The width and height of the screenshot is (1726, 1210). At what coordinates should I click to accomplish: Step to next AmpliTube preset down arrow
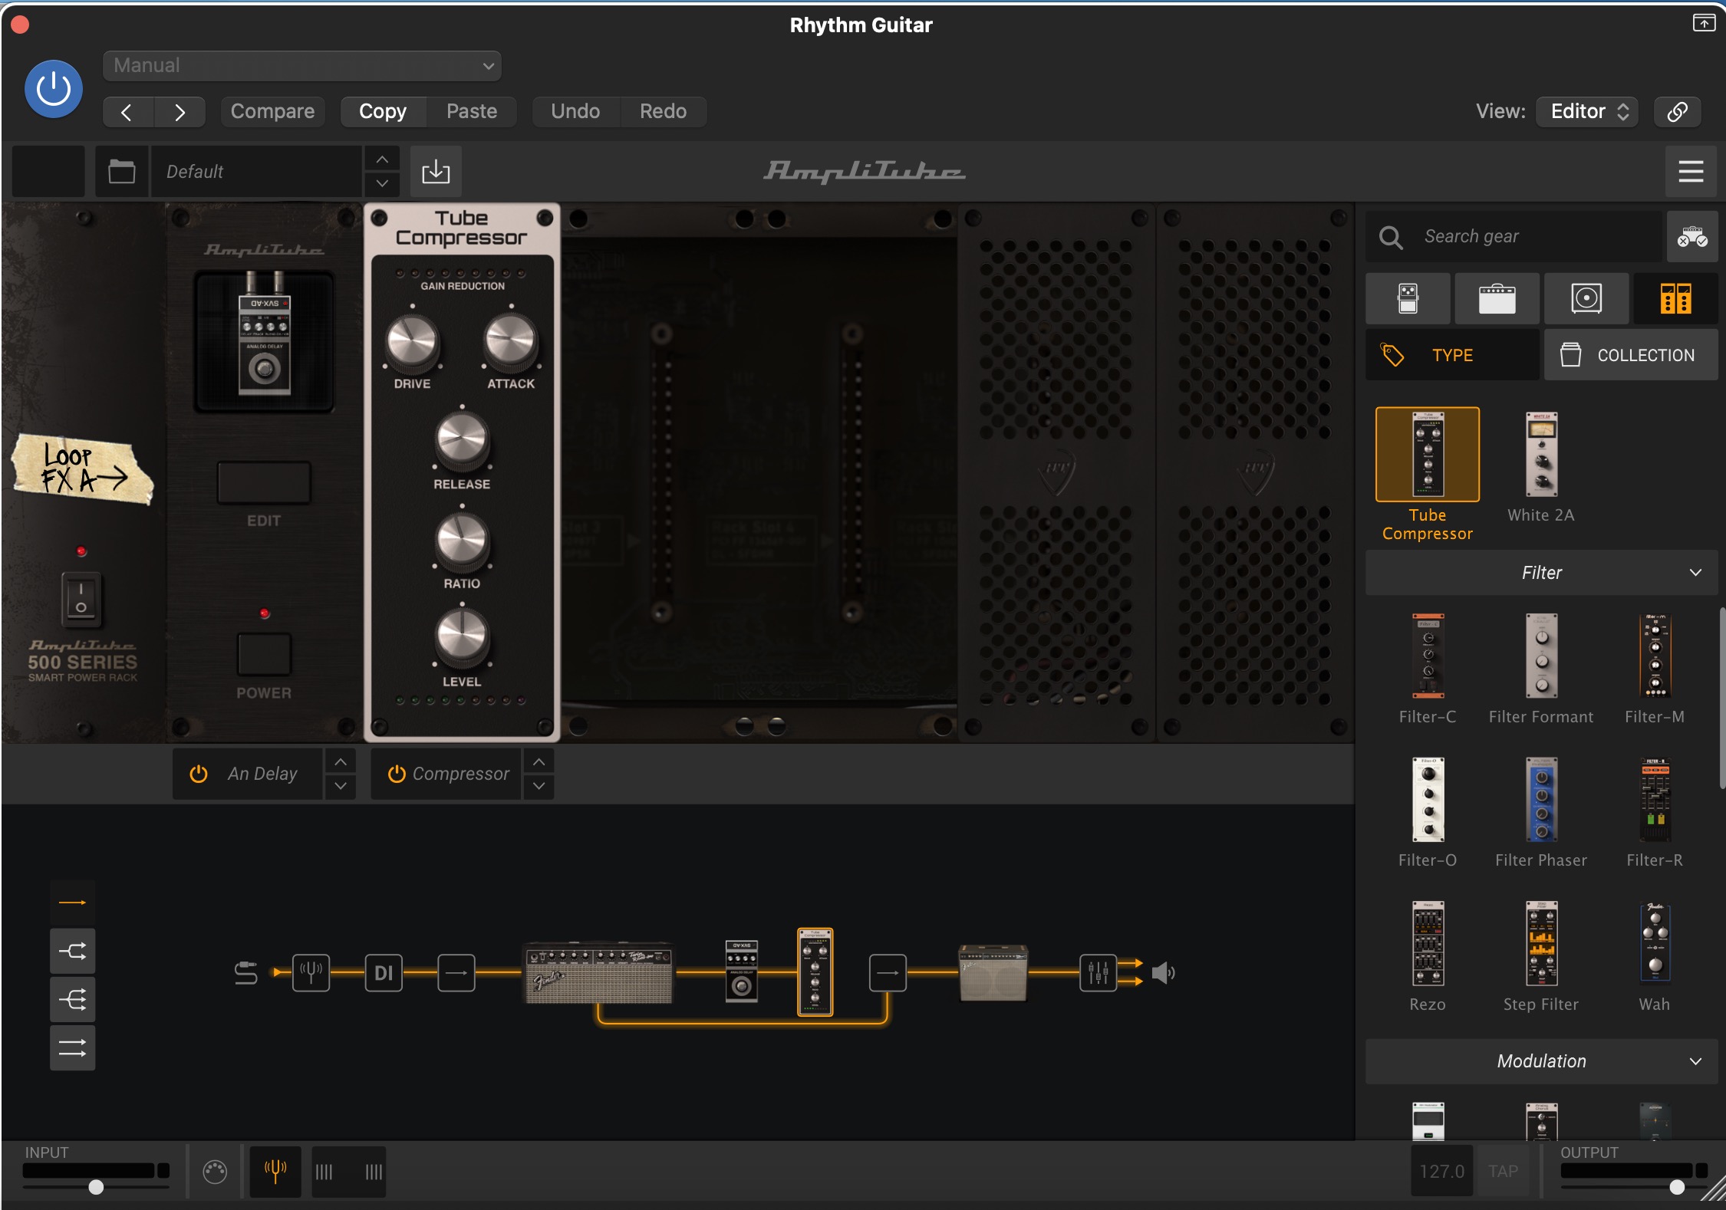tap(382, 184)
